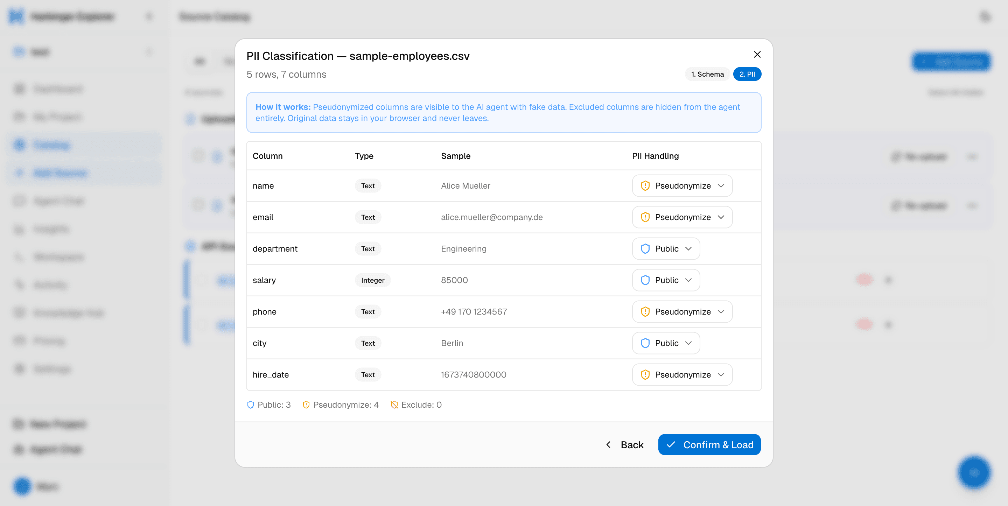Screen dimensions: 1008x506
Task: Click the orange Pseudonymize shield icon next to the count 4
Action: [306, 405]
